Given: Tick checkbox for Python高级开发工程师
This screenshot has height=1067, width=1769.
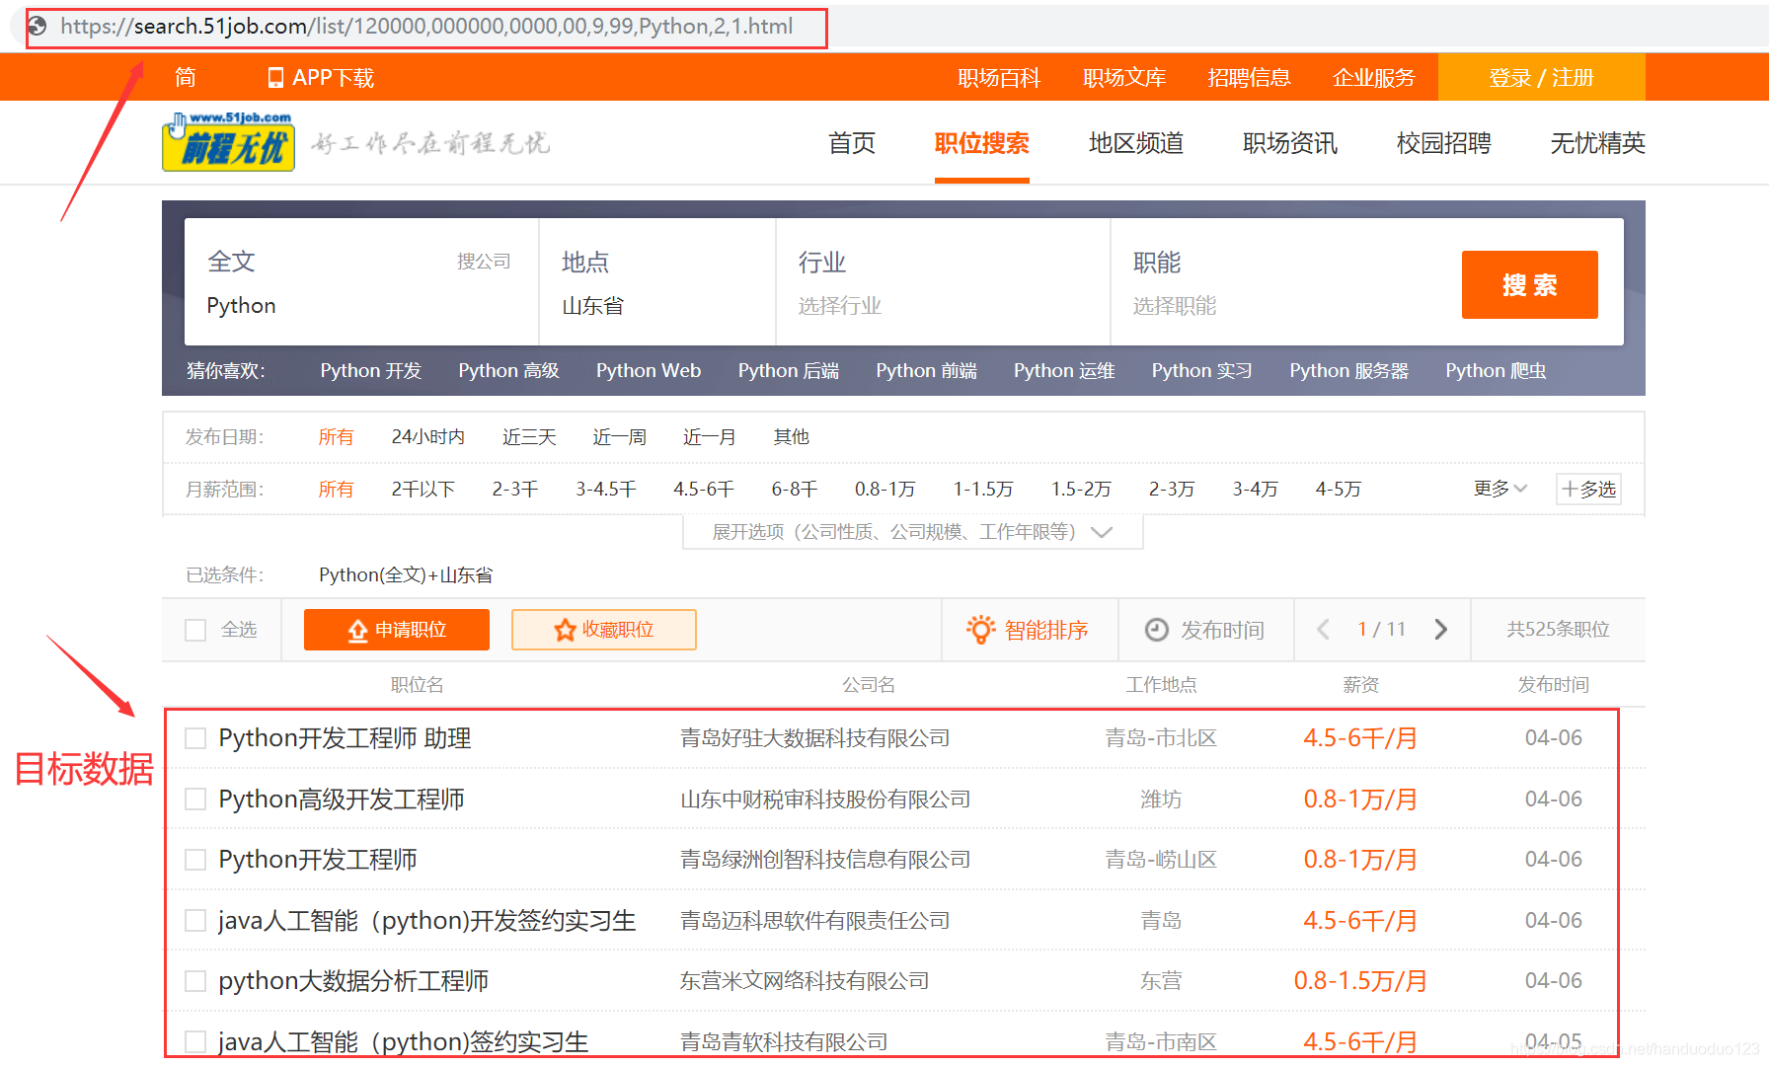Looking at the screenshot, I should (x=195, y=799).
